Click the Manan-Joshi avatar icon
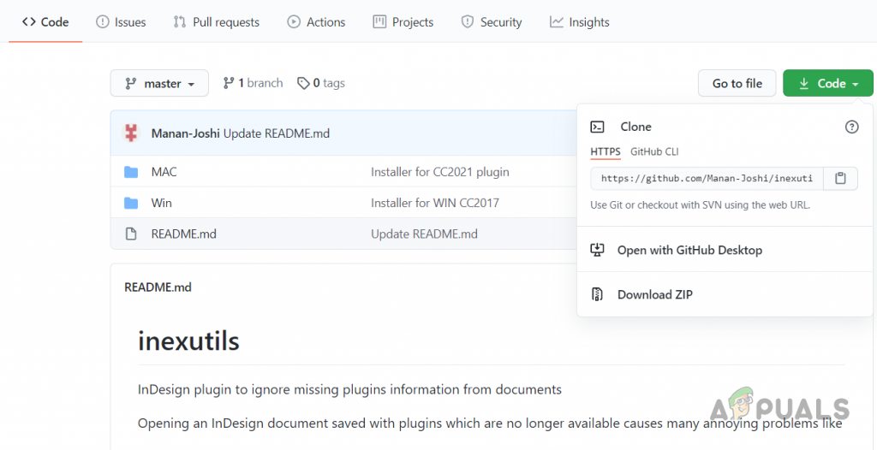The width and height of the screenshot is (877, 450). 131,133
